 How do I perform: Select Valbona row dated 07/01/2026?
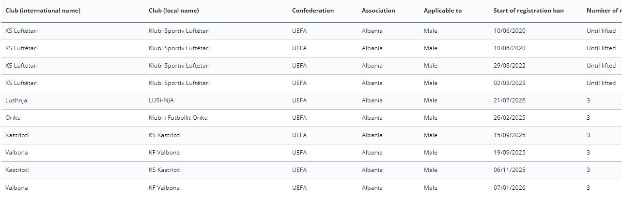(311, 187)
